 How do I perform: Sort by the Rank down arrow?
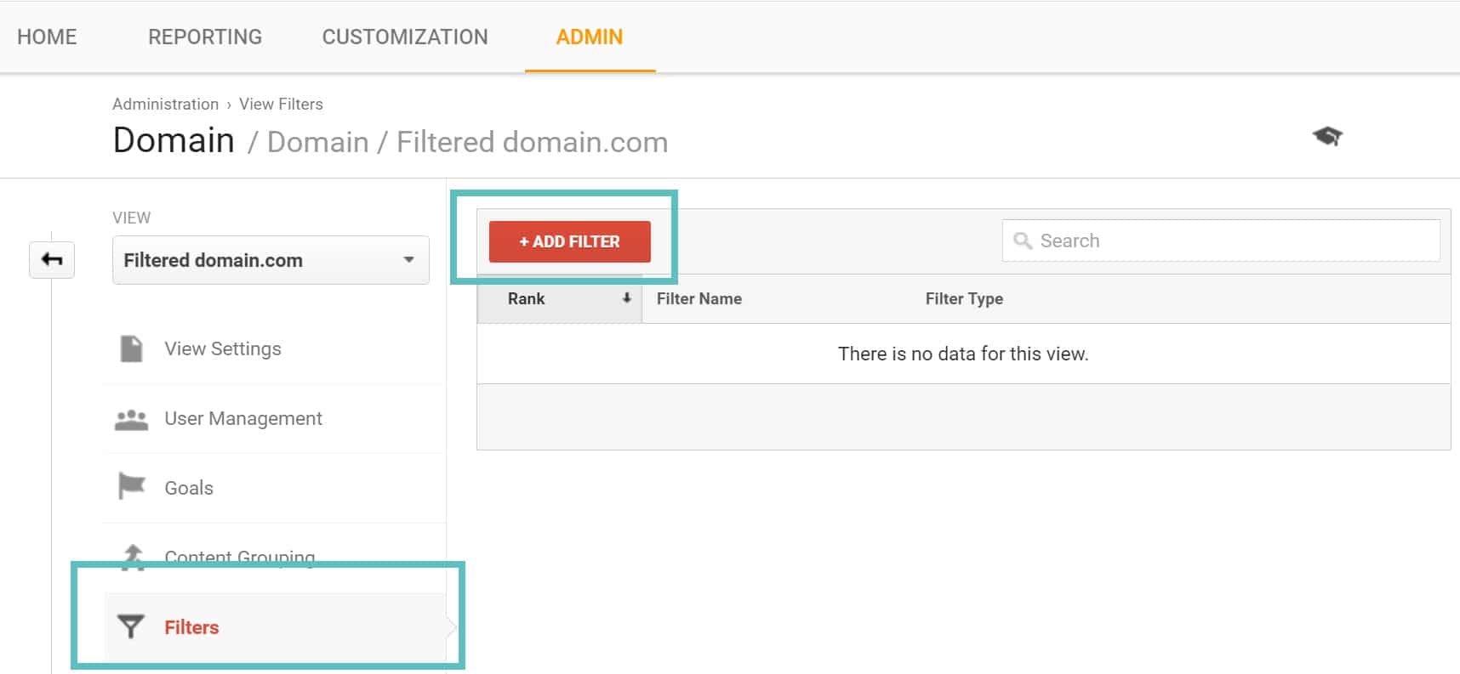pyautogui.click(x=627, y=297)
